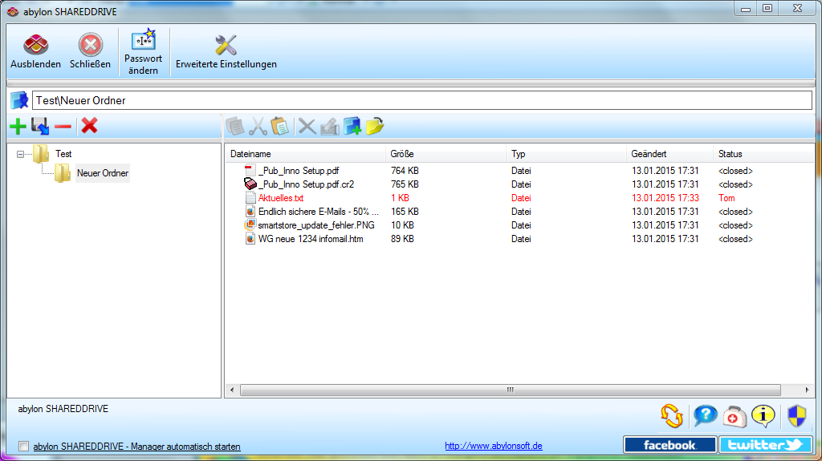Image resolution: width=822 pixels, height=461 pixels.
Task: Click the add file icon with green plus
Action: (352, 126)
